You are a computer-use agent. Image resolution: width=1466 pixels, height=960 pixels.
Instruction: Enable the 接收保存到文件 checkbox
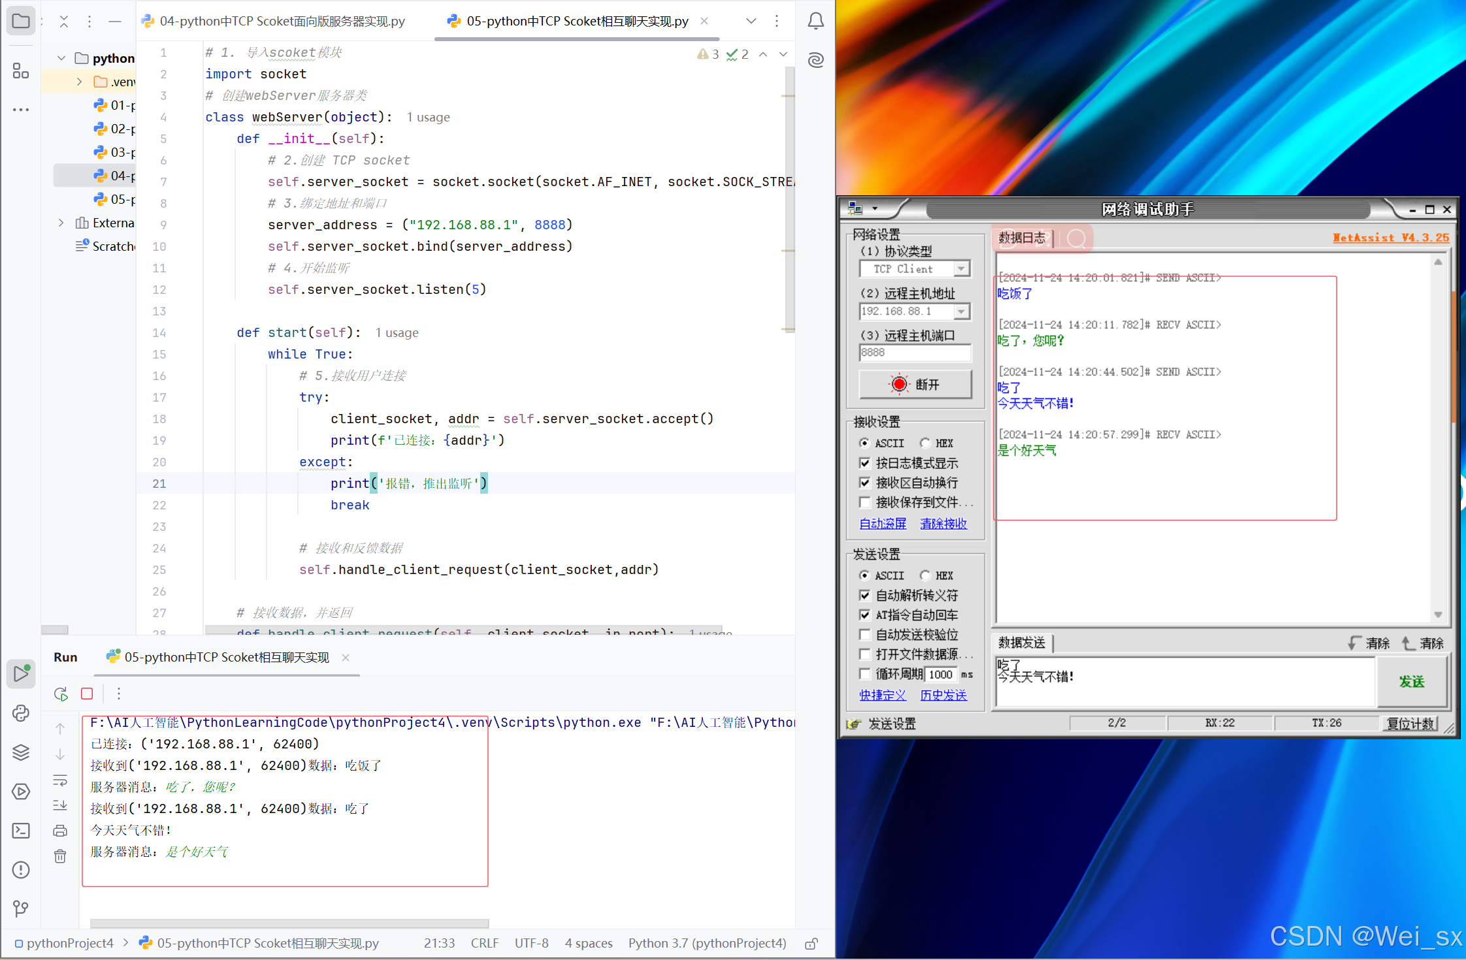click(865, 502)
